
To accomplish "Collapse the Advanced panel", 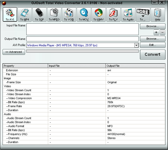I will pos(14,52).
